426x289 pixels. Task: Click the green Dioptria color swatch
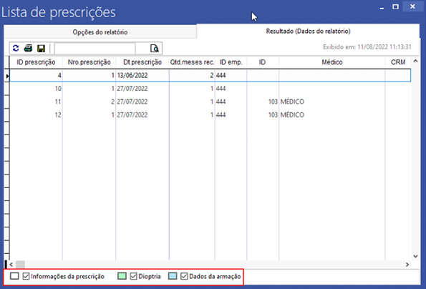tap(122, 276)
